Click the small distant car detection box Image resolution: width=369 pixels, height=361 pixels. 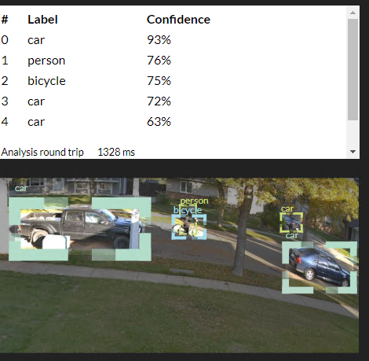point(291,223)
